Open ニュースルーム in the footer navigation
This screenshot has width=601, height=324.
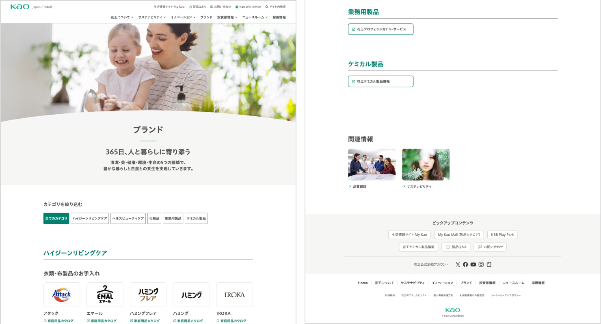(513, 283)
